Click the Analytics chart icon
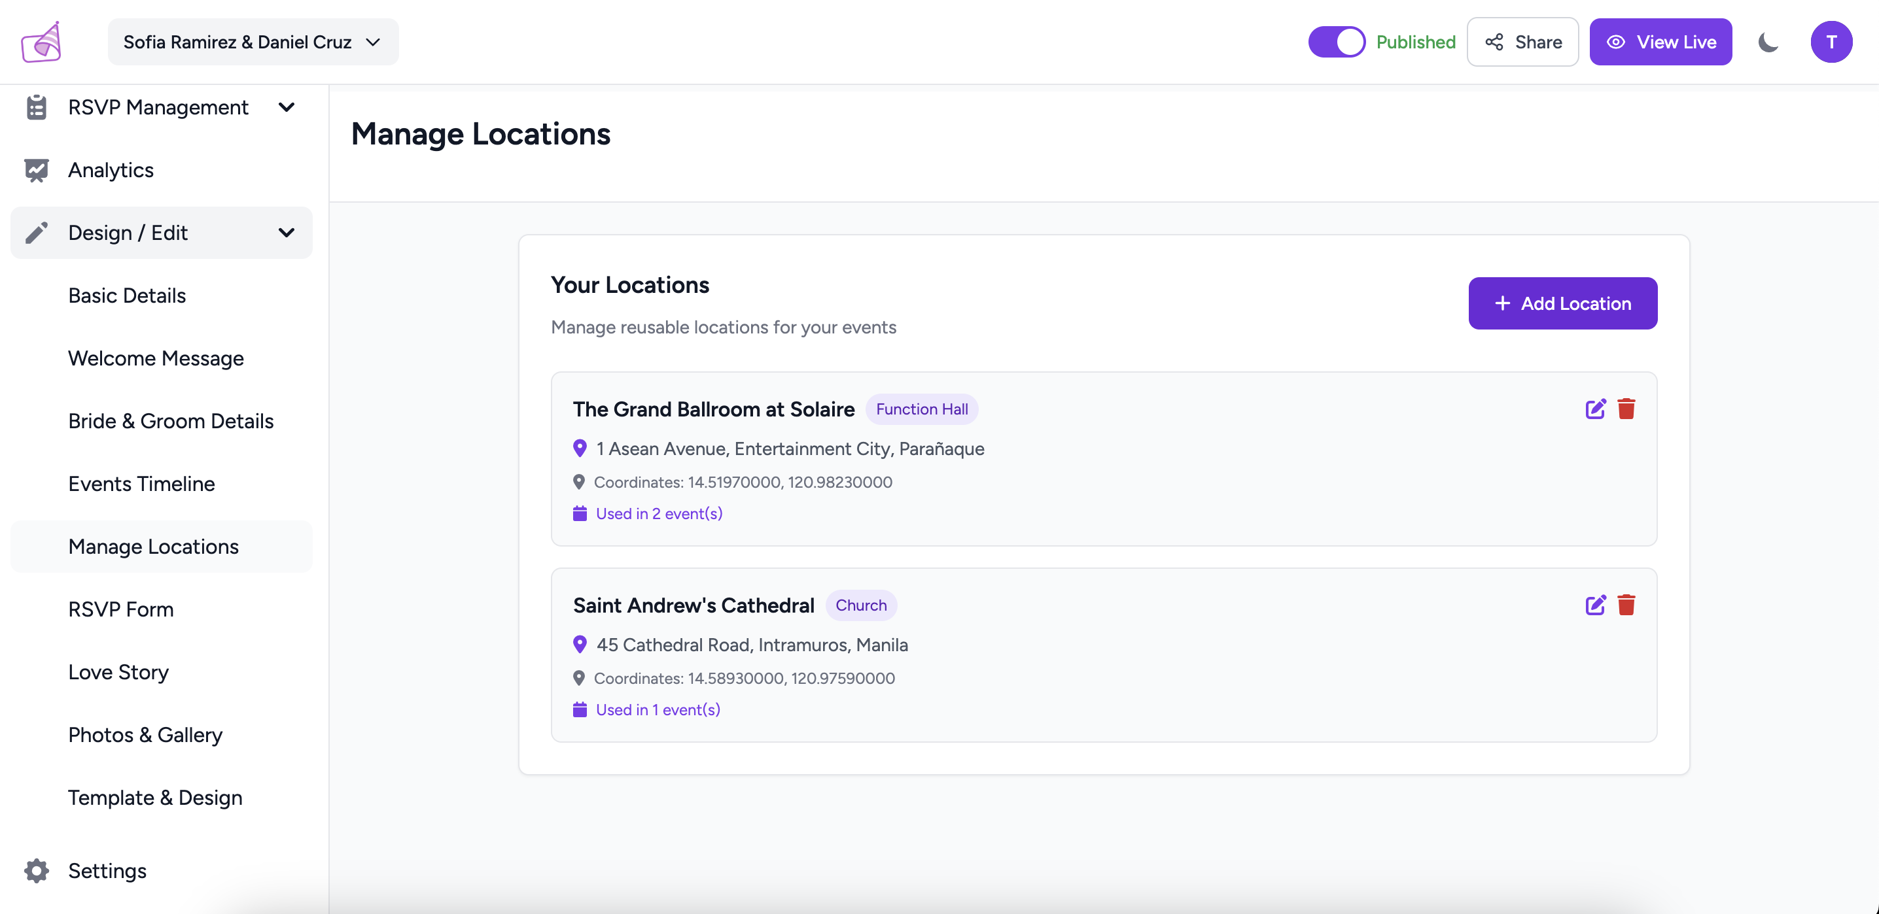The width and height of the screenshot is (1879, 914). (x=37, y=170)
